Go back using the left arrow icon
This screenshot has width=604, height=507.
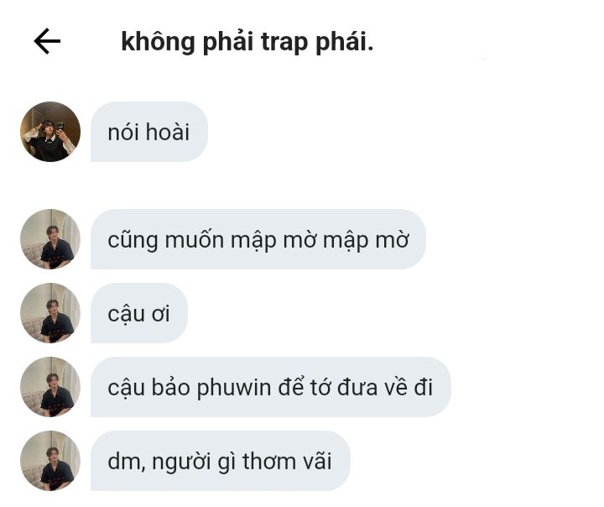[47, 41]
